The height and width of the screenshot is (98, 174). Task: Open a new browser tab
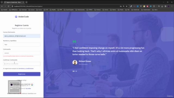(x=26, y=2)
